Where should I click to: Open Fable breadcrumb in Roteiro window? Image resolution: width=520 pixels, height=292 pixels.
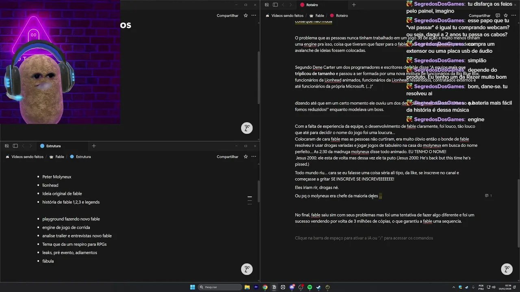click(x=317, y=15)
